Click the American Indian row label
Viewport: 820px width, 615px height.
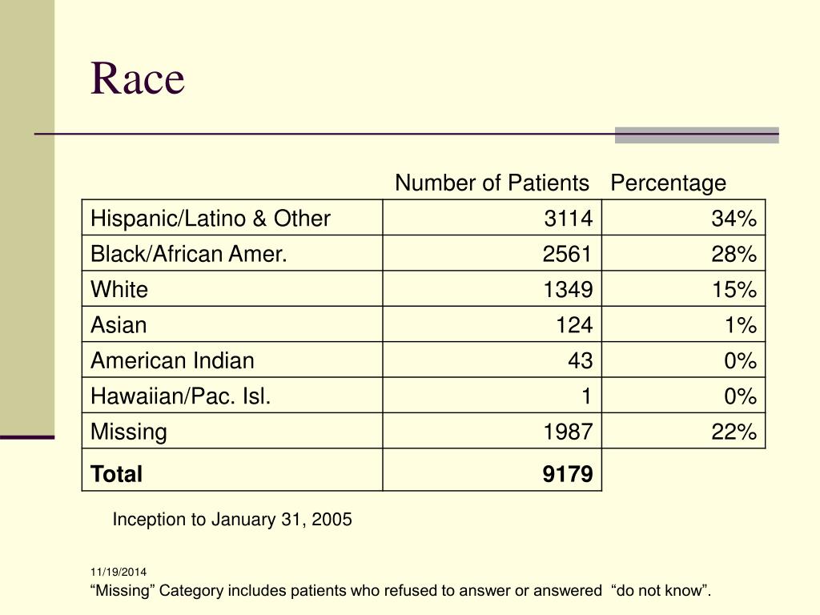point(172,360)
